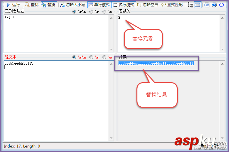Click up arrow of regex box scrollbar
The width and height of the screenshot is (229, 152).
pos(111,18)
